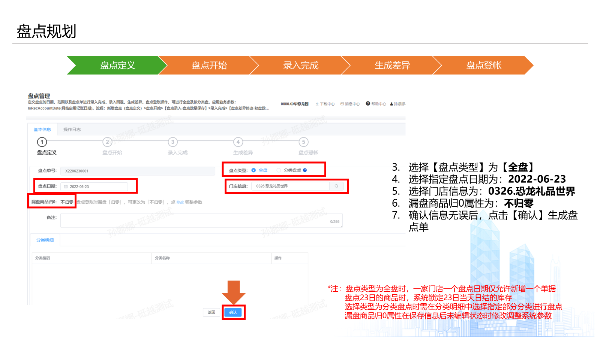
Task: Click the 盘点单号 field X2206230001
Action: pos(138,171)
